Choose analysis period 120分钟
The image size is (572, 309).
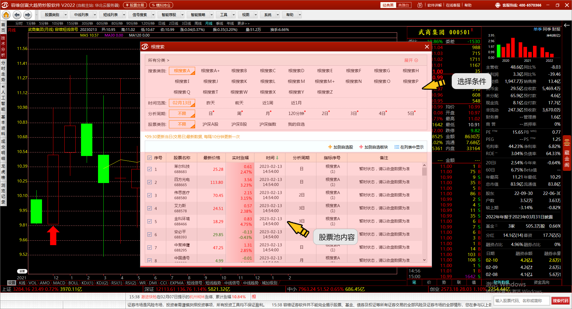point(296,113)
